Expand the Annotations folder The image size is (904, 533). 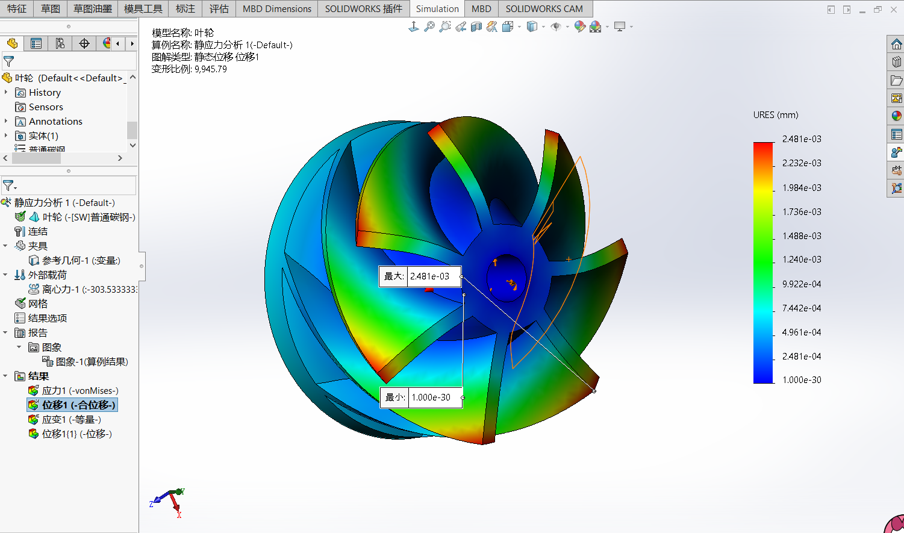6,121
